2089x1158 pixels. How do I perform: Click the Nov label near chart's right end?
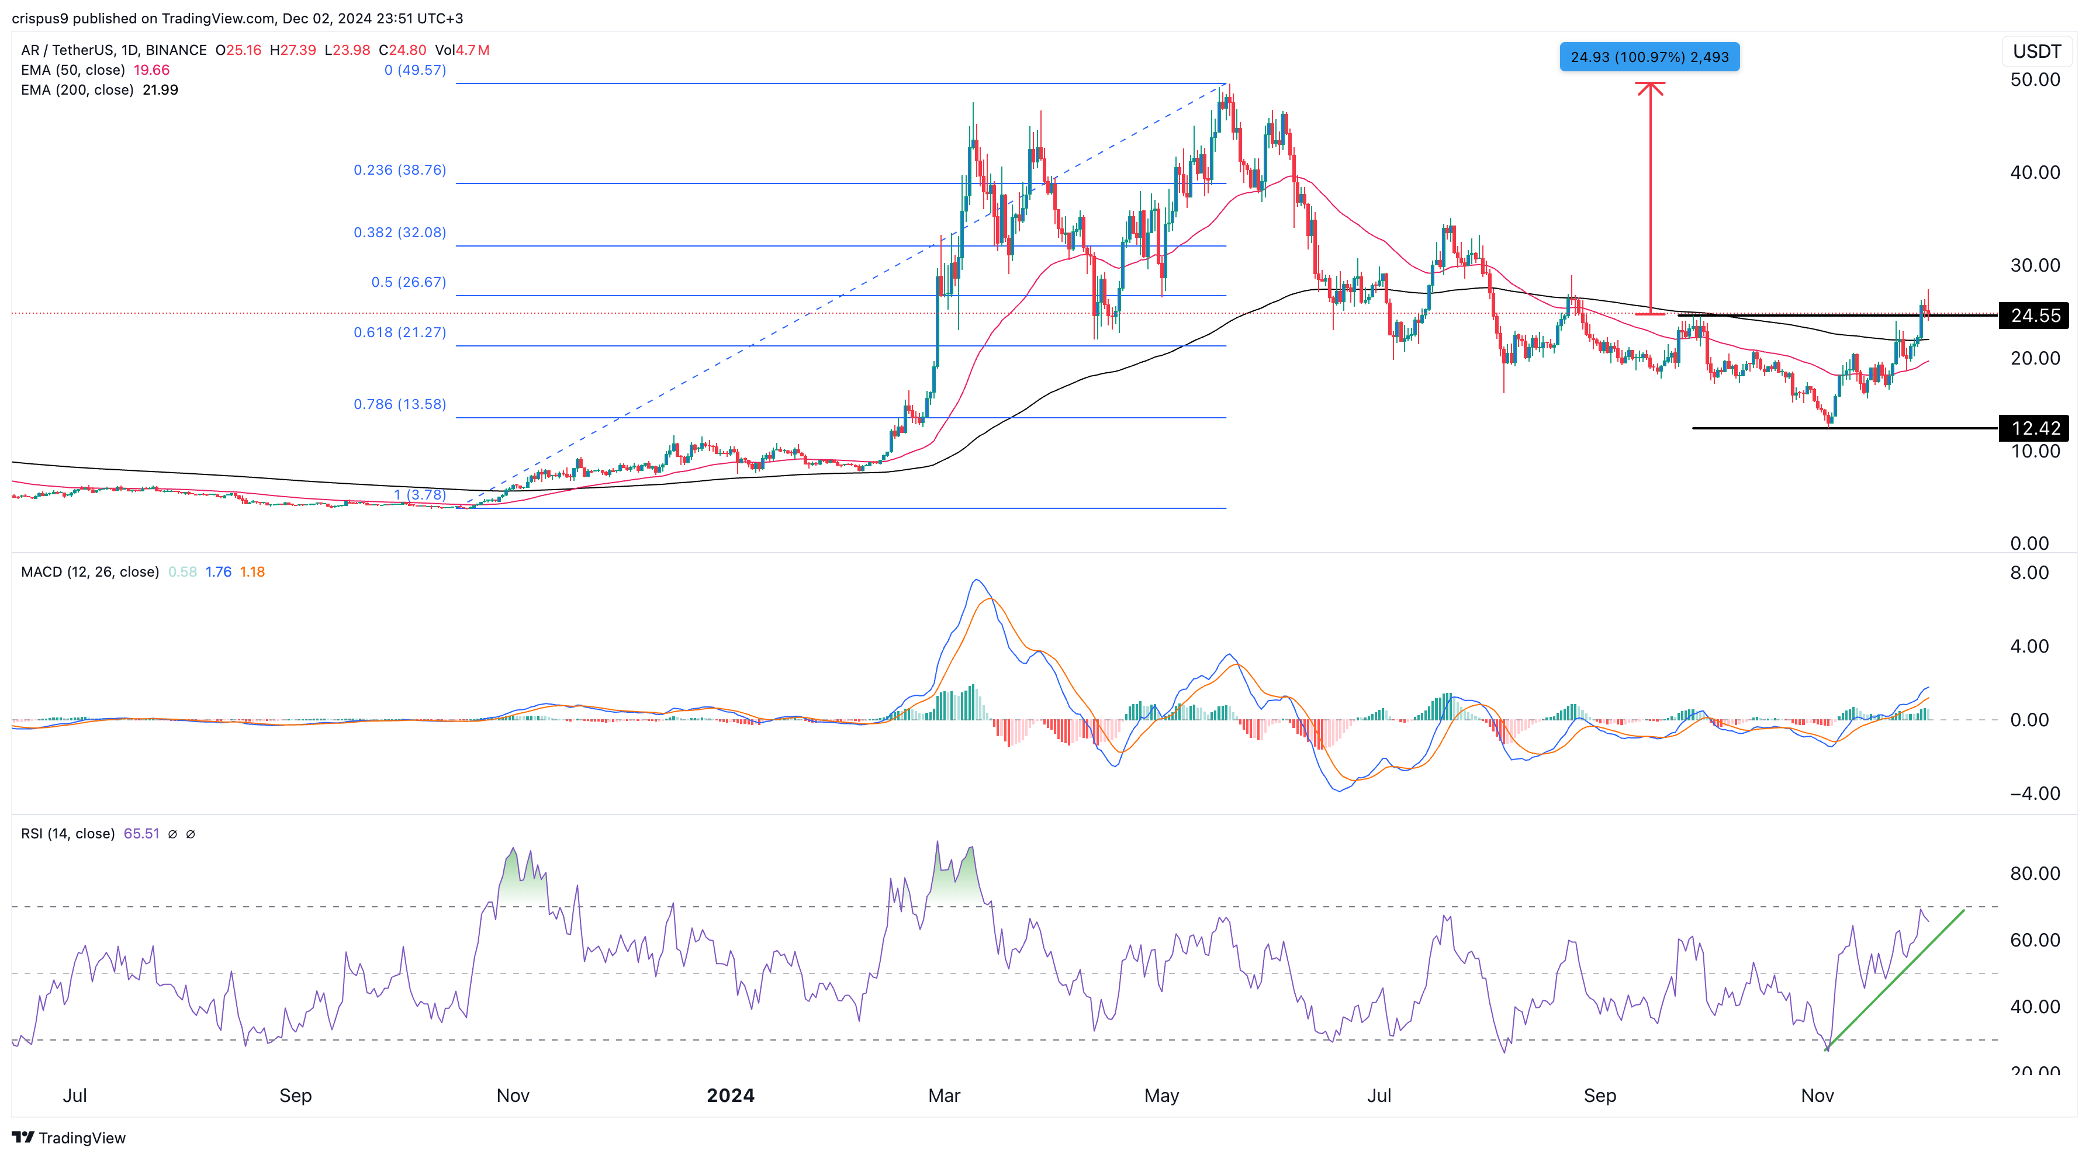pyautogui.click(x=1817, y=1095)
